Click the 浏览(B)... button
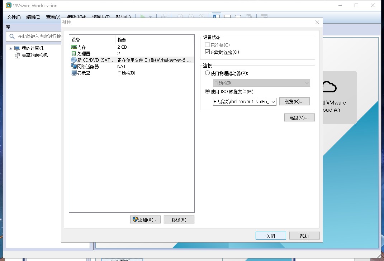This screenshot has height=261, width=384. (x=294, y=102)
